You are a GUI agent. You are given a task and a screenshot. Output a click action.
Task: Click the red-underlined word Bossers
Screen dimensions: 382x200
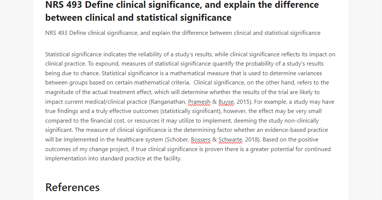[x=201, y=140]
